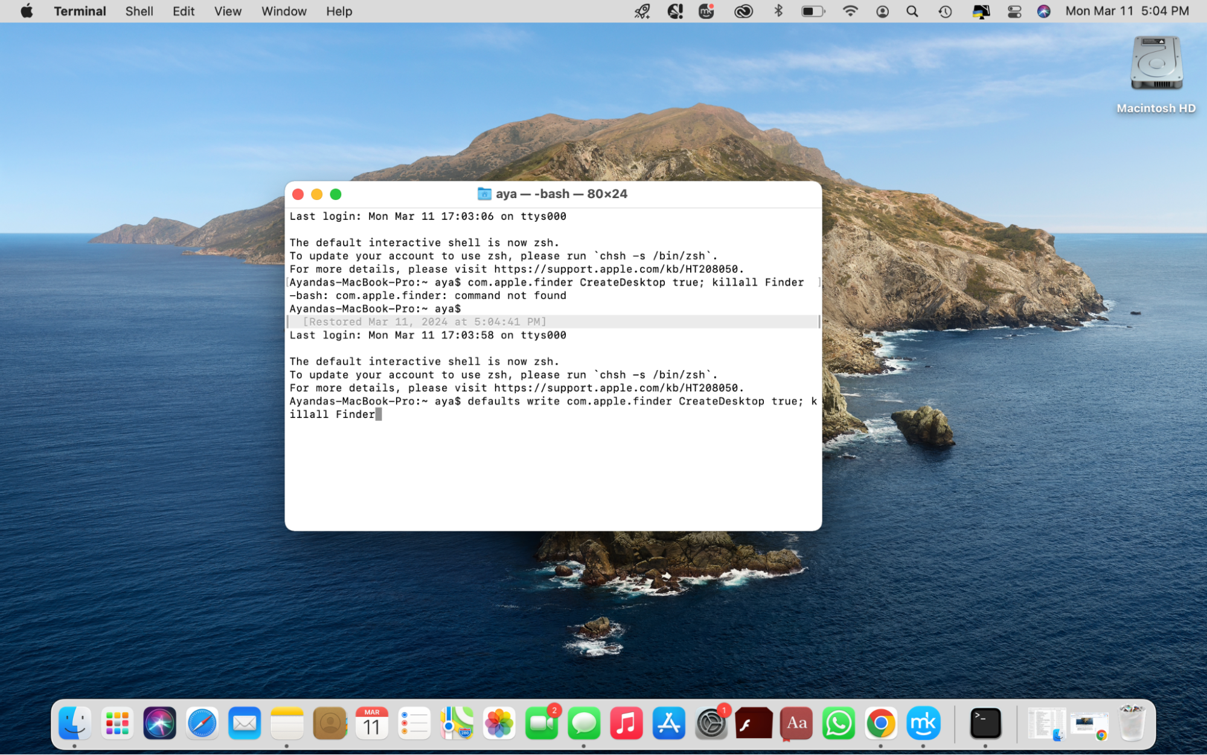Expand the battery status menu
Image resolution: width=1207 pixels, height=755 pixels.
click(813, 11)
